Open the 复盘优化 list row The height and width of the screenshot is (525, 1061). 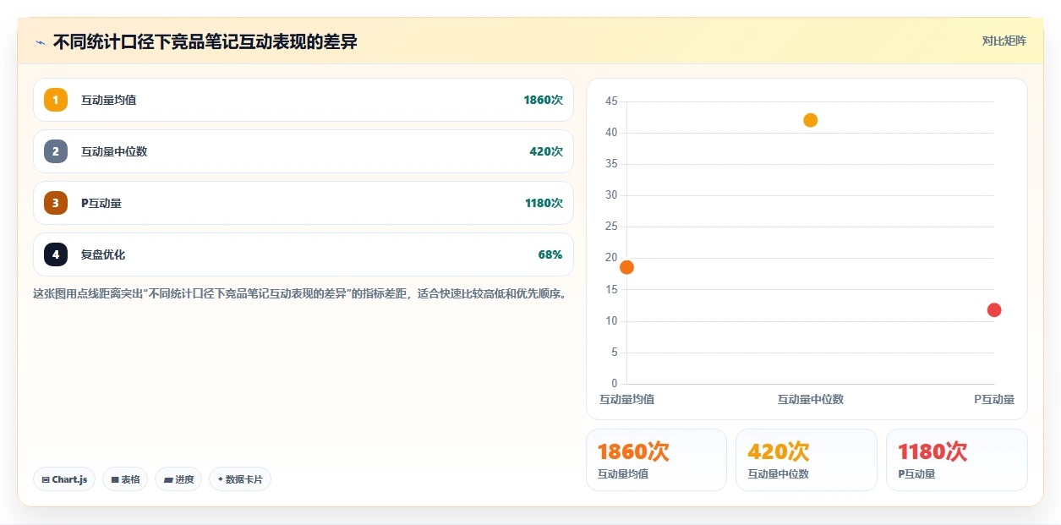(x=304, y=254)
